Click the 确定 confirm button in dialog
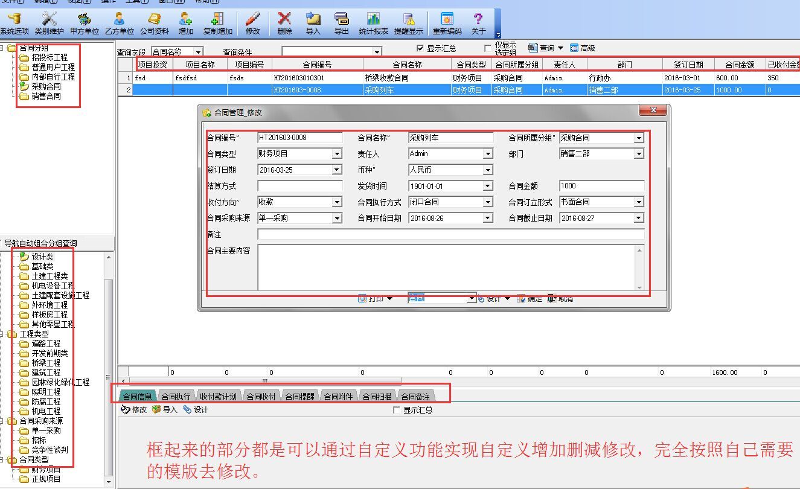This screenshot has width=800, height=489. point(529,298)
